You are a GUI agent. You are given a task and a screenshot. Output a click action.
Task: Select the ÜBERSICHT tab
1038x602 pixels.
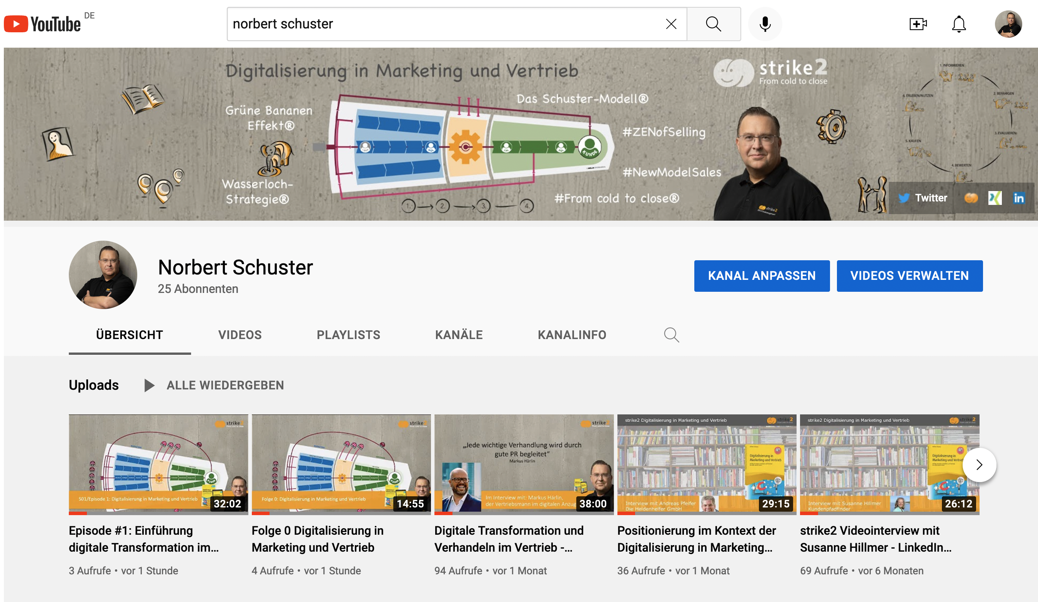pyautogui.click(x=130, y=335)
